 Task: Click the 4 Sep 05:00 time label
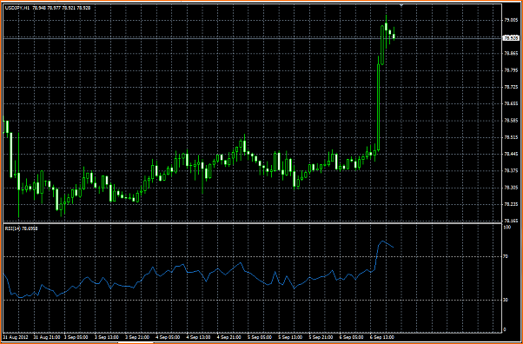[x=169, y=337]
